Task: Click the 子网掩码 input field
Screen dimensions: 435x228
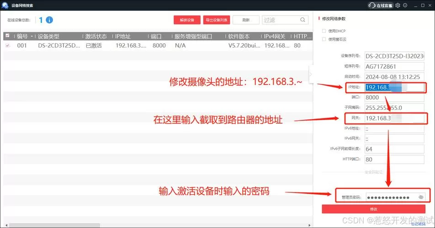Action: coord(394,108)
